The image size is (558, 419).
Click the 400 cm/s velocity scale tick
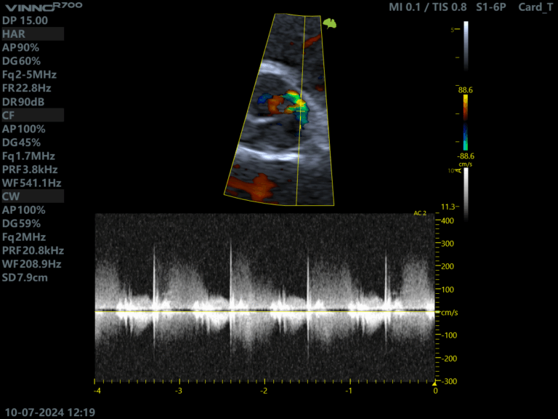point(447,220)
